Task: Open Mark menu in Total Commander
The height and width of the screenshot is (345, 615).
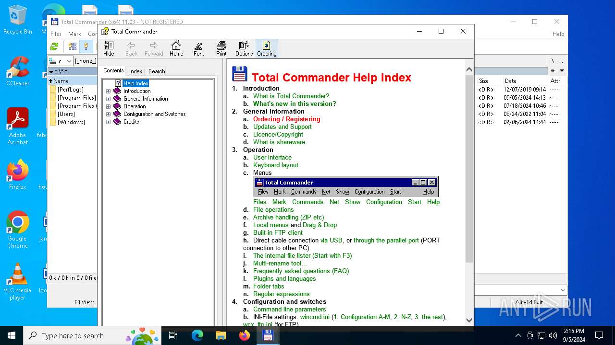Action: (x=74, y=34)
